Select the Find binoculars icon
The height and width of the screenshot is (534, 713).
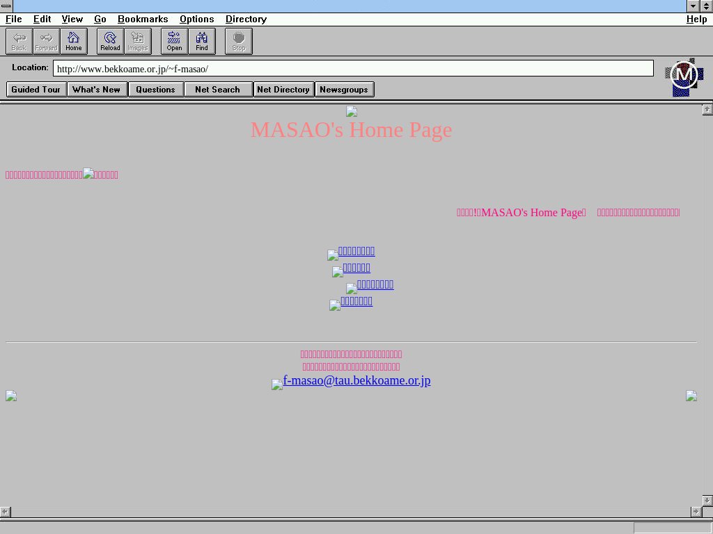point(202,40)
